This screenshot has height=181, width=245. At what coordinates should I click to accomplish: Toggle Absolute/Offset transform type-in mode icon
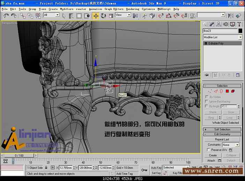[x=53, y=167]
